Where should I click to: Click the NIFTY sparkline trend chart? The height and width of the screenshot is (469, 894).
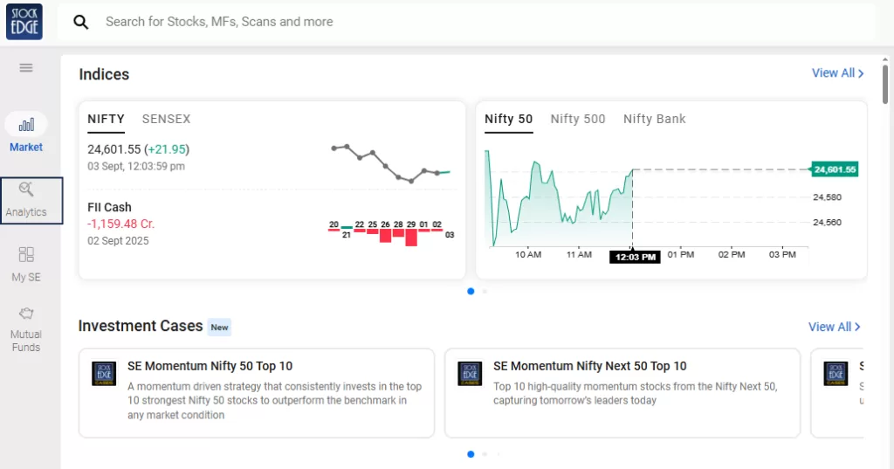[x=390, y=163]
